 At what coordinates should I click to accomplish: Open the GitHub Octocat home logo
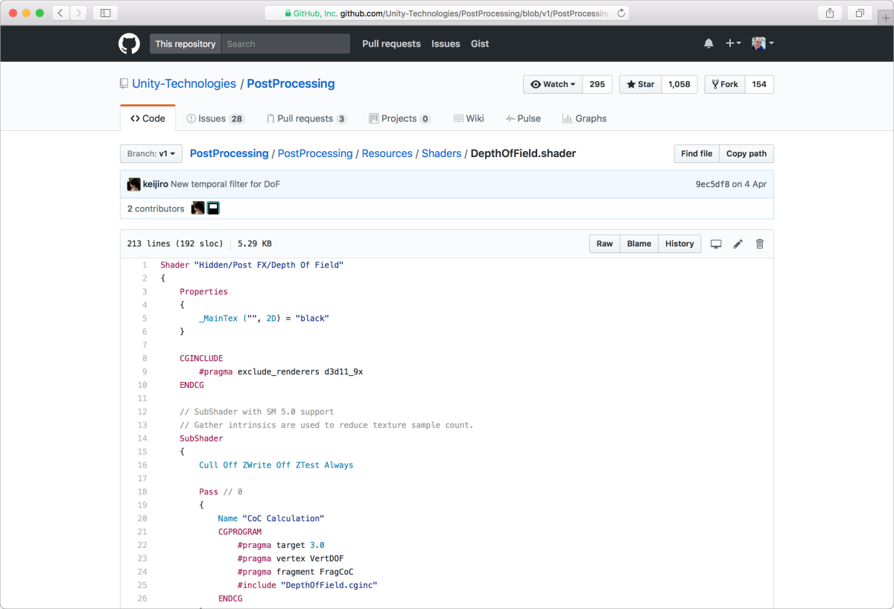point(129,44)
